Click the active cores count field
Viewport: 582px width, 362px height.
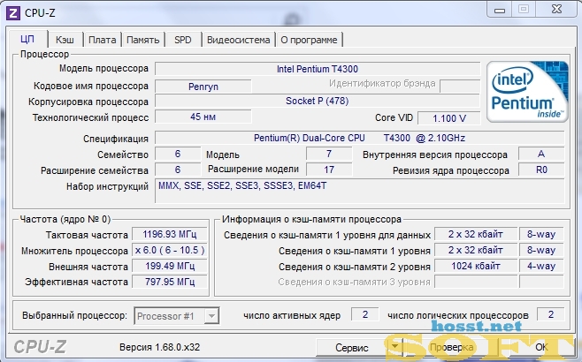[365, 314]
